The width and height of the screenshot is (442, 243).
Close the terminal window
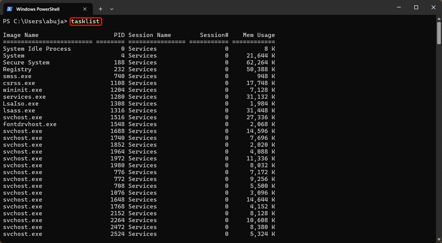[433, 7]
